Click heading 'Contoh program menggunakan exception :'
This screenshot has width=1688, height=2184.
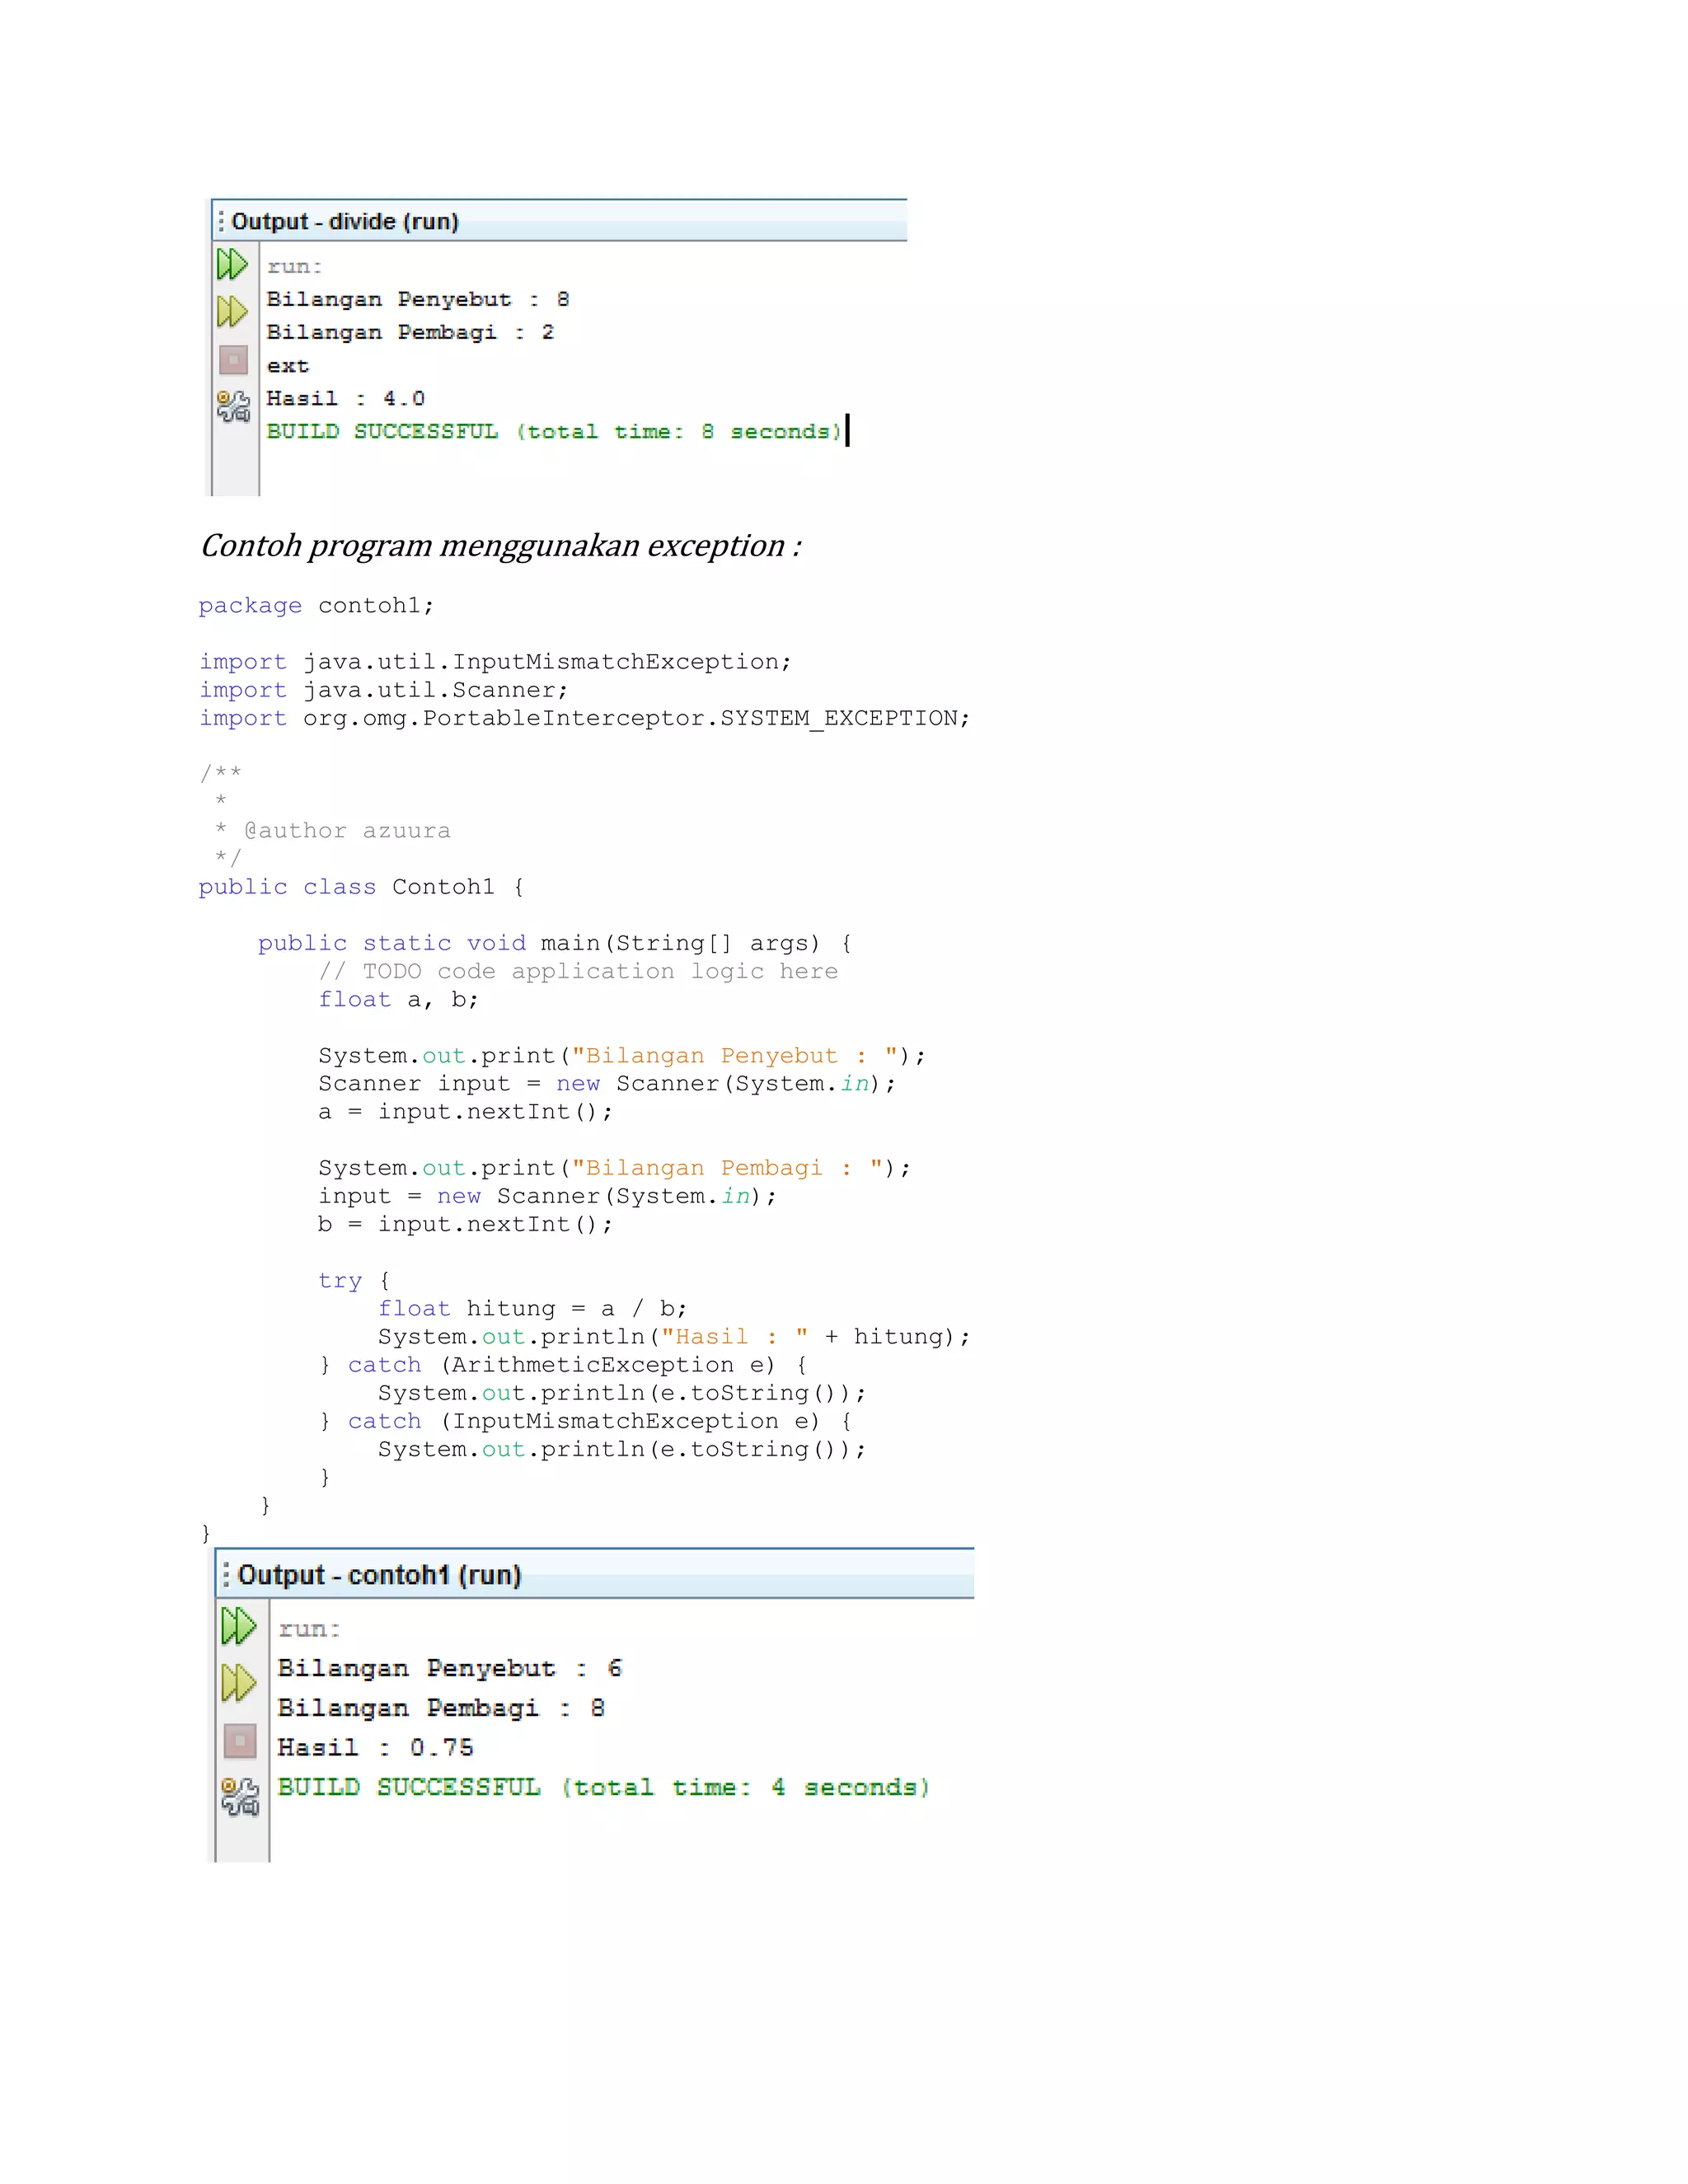click(501, 546)
